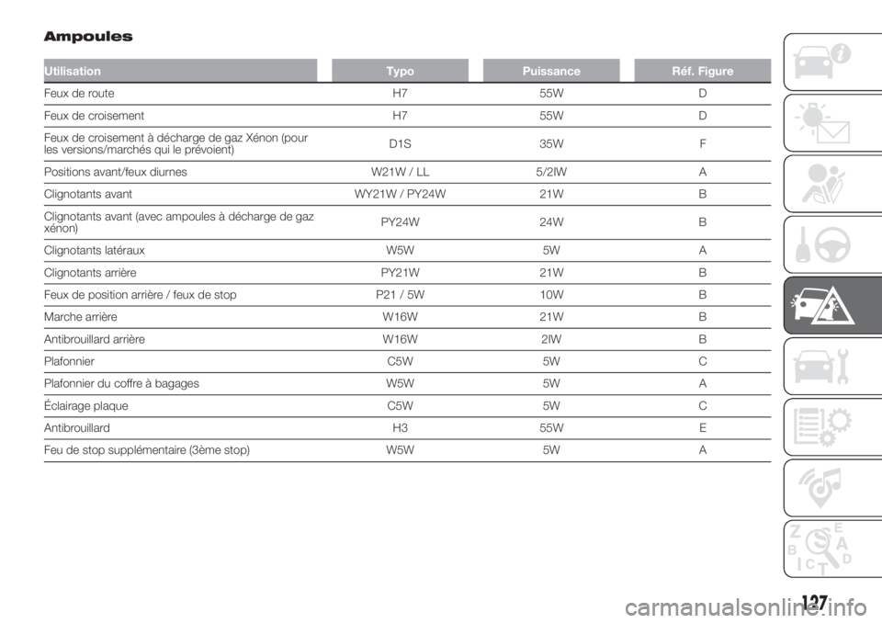Image resolution: width=882 pixels, height=623 pixels.
Task: Select the Puissance column header
Action: (551, 71)
